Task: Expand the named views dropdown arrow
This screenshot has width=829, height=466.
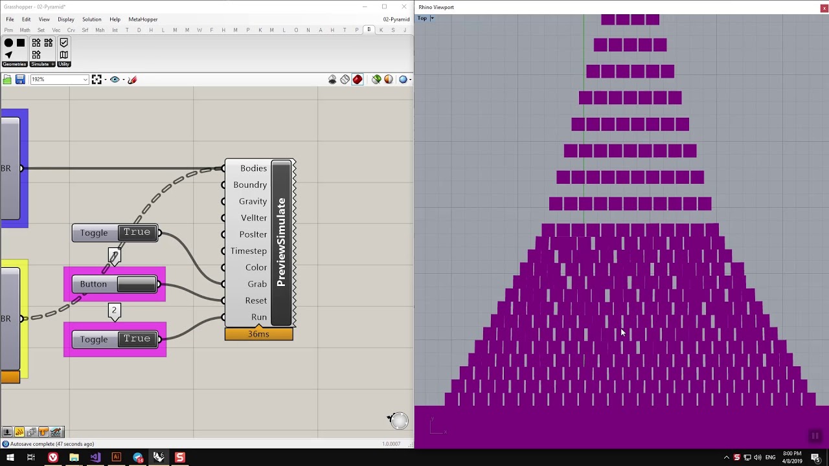Action: (x=123, y=80)
